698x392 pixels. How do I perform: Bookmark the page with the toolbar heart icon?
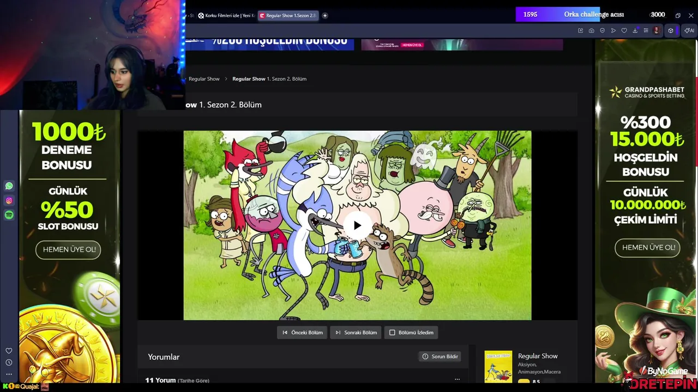624,30
